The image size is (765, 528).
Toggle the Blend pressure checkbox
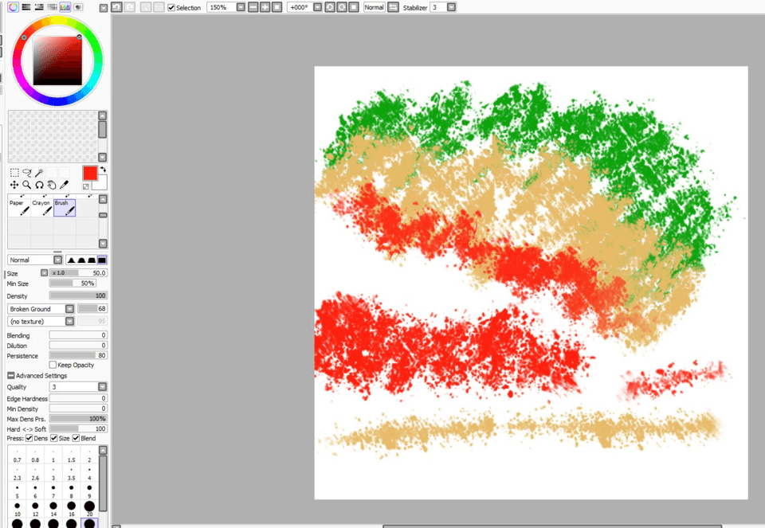click(76, 438)
